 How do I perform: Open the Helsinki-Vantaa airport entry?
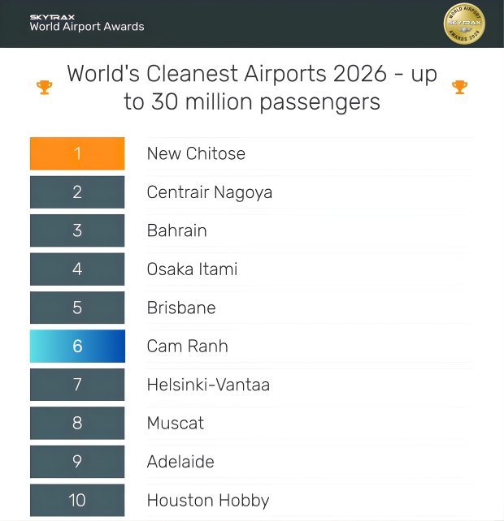pos(208,385)
